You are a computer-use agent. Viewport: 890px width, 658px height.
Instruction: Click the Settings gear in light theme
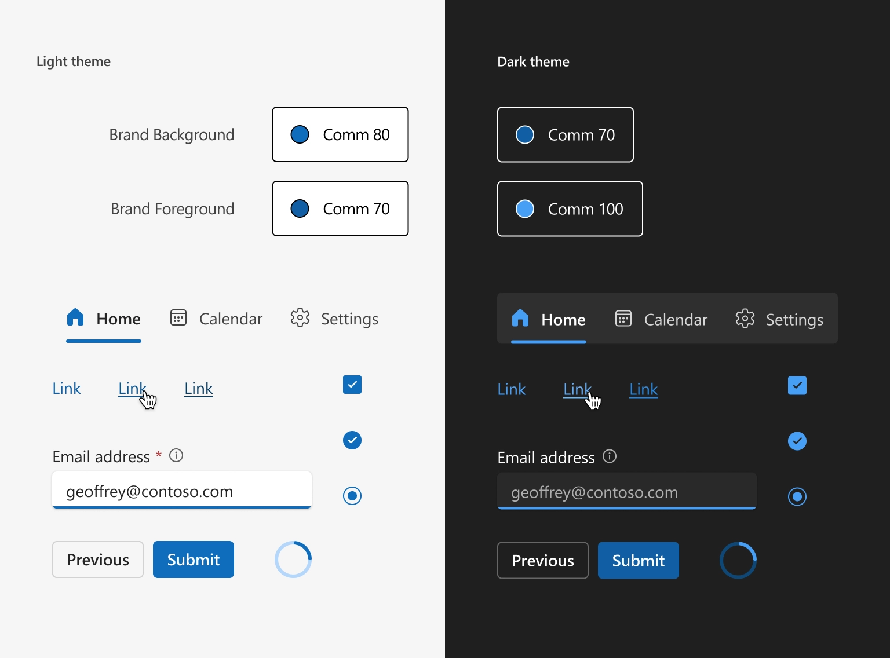coord(300,317)
